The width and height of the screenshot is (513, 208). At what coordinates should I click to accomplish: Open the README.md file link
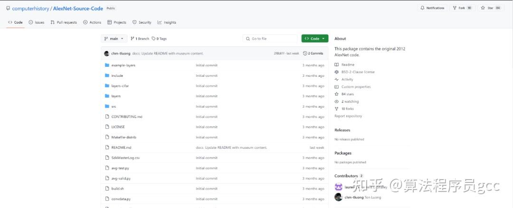click(x=121, y=147)
